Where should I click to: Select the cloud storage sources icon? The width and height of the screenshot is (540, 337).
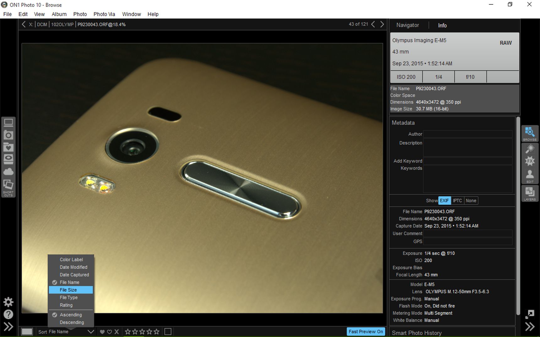8,171
